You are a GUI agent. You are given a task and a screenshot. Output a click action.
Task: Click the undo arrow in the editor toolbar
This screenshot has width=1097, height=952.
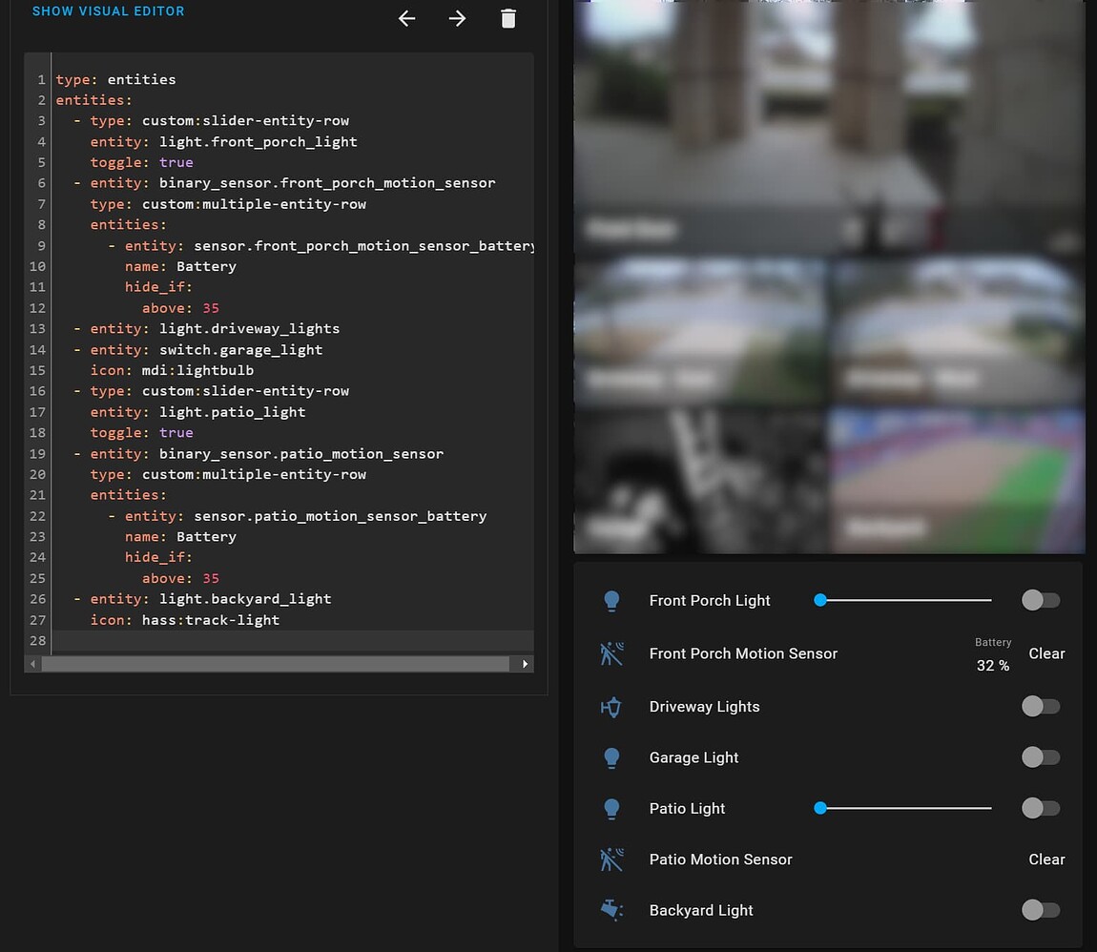[406, 18]
